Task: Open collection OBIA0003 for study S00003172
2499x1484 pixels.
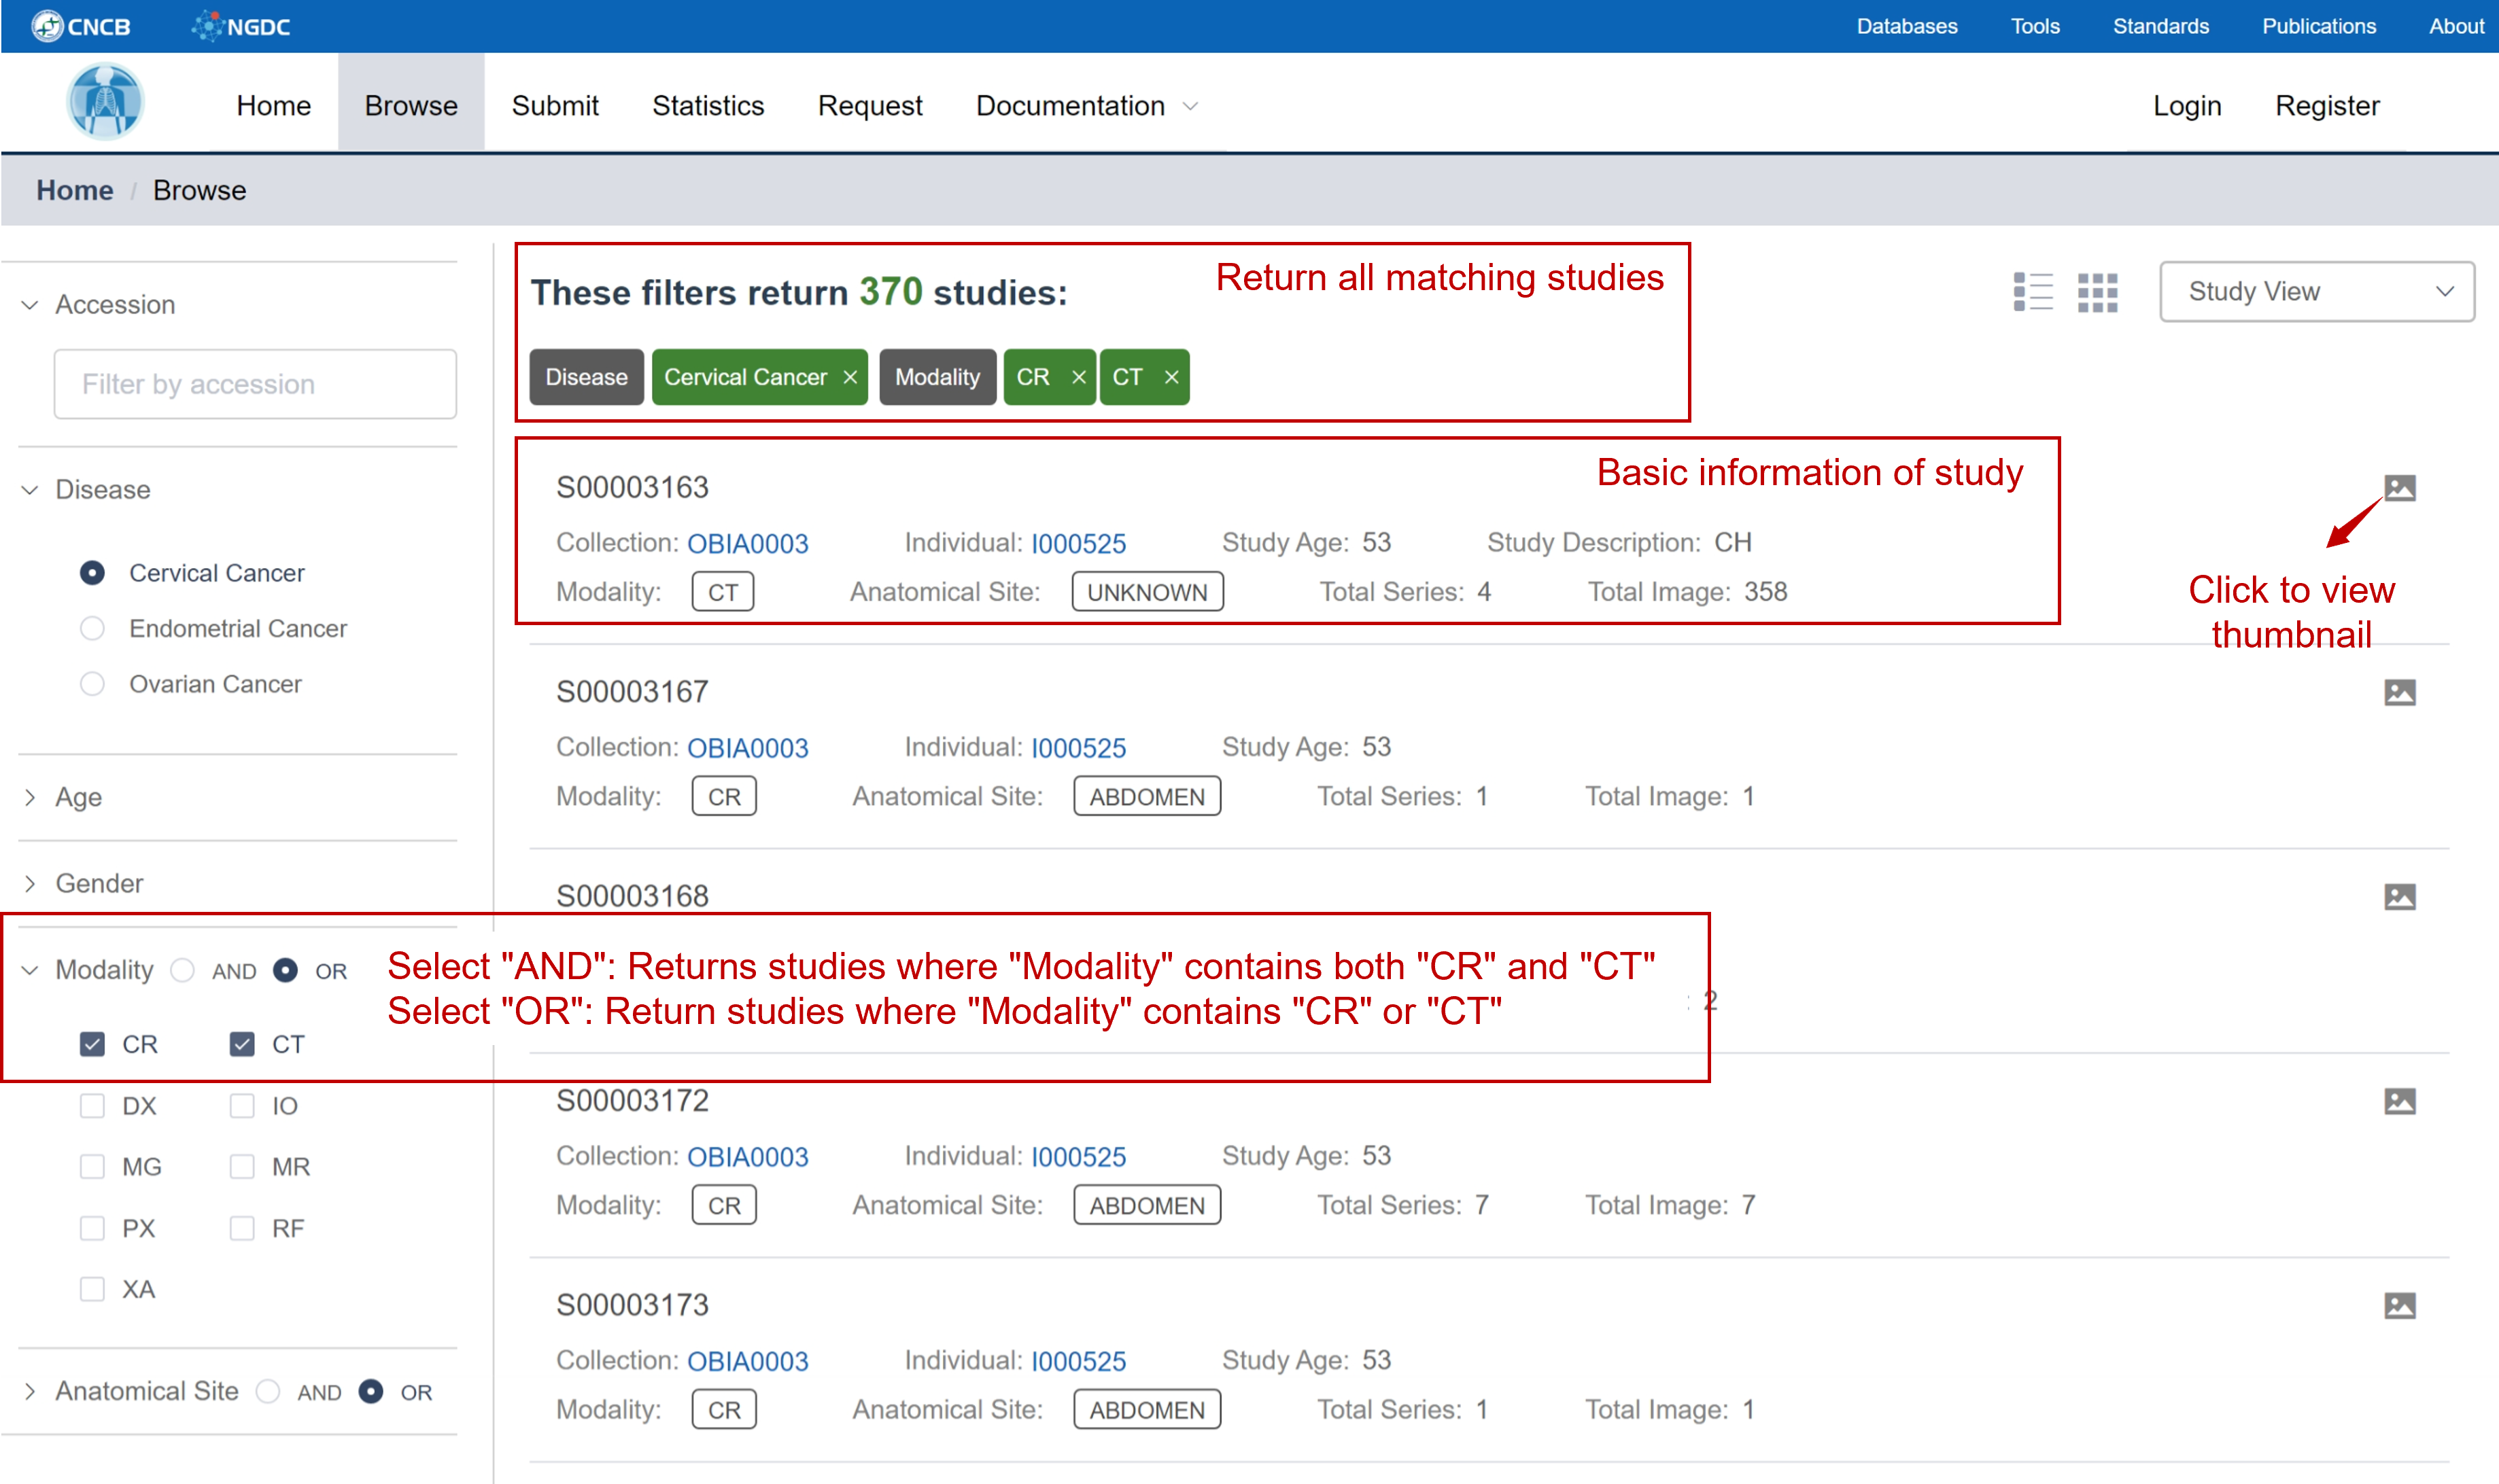Action: (747, 1156)
